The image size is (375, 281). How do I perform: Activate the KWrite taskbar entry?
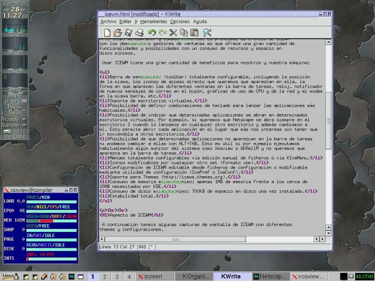coord(233,277)
